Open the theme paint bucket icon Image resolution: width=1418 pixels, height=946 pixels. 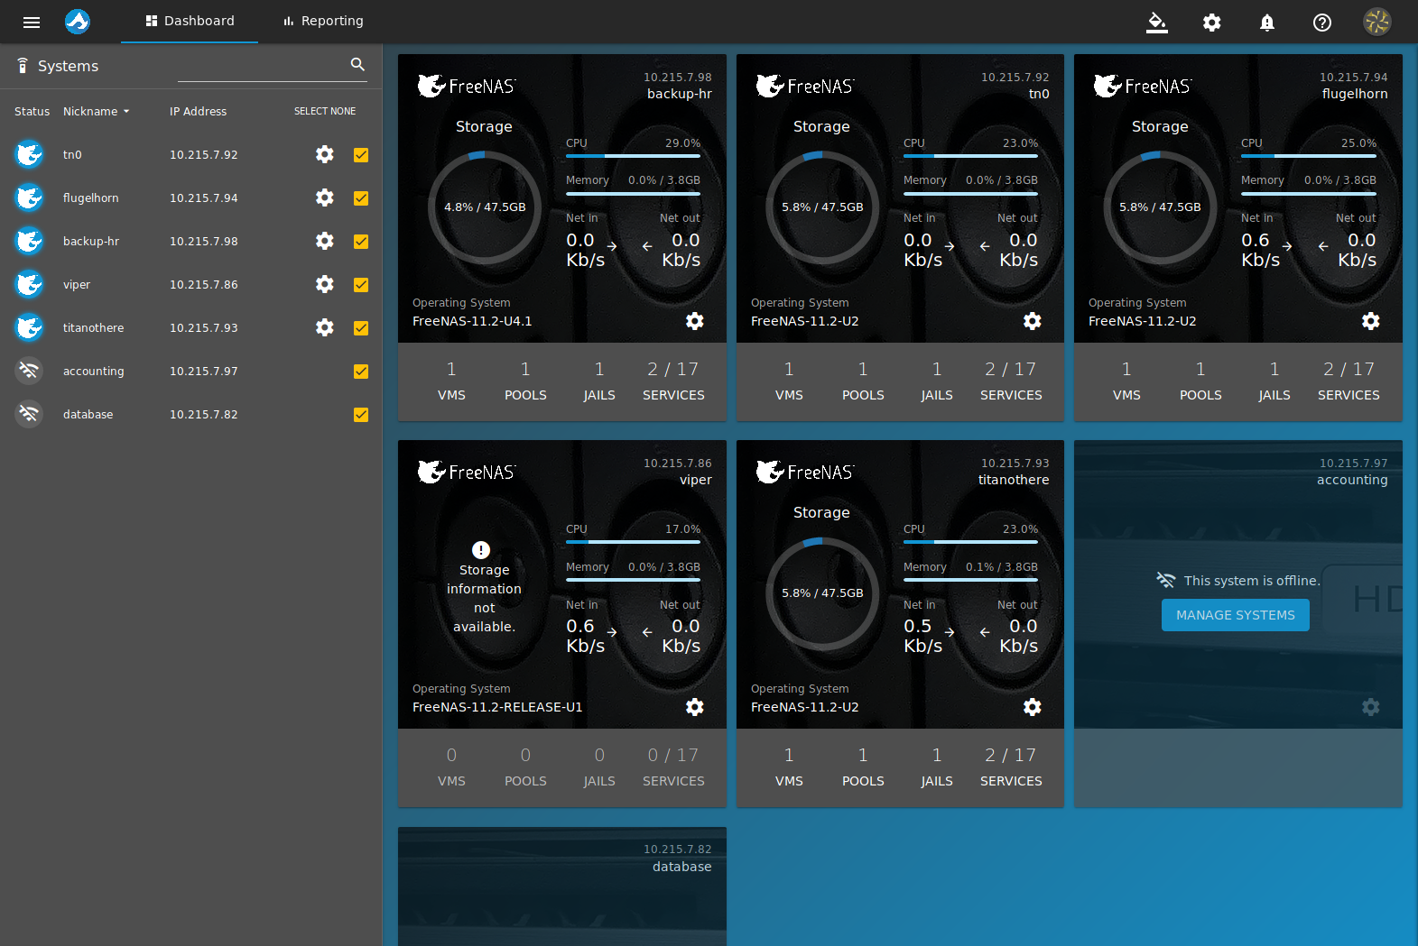(1157, 22)
